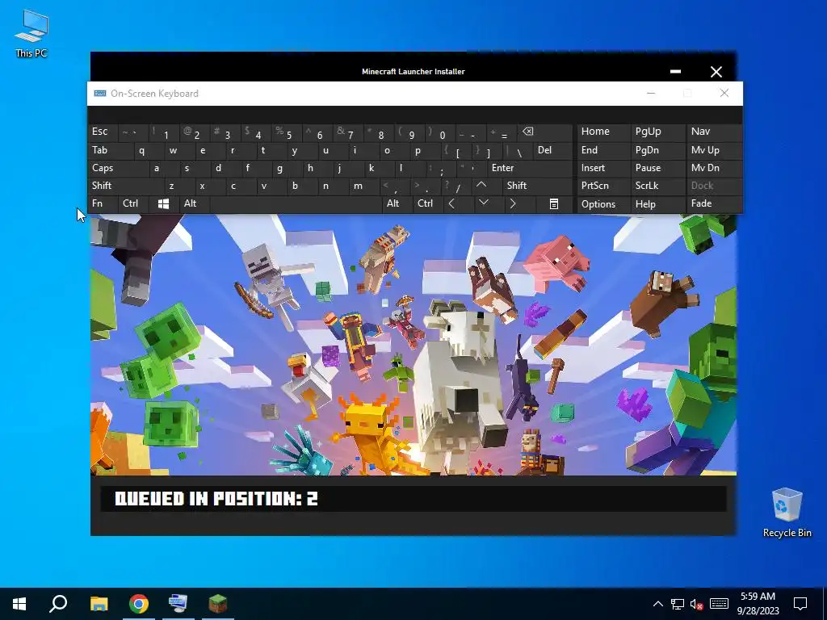The width and height of the screenshot is (827, 620).
Task: Toggle the Fn key
Action: coord(103,203)
